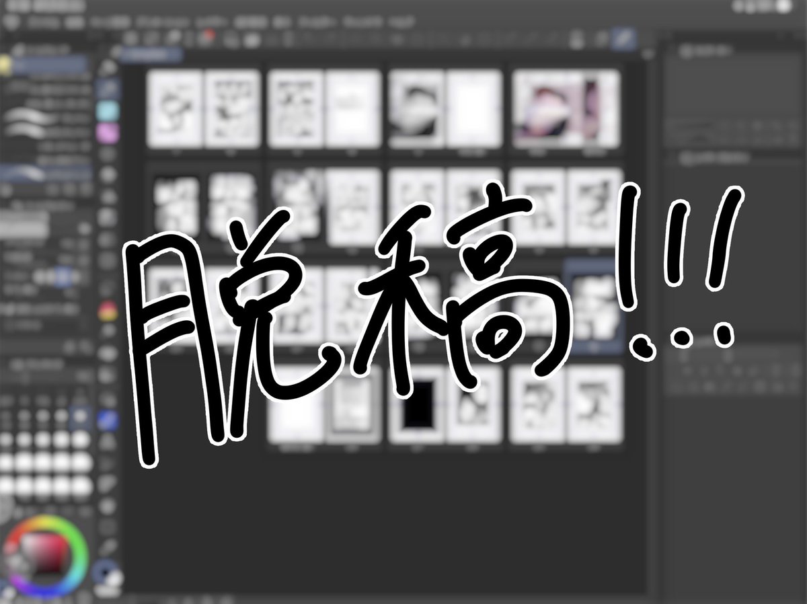Viewport: 807px width, 604px height.
Task: Select the highlighted brush size preset
Action: [79, 418]
